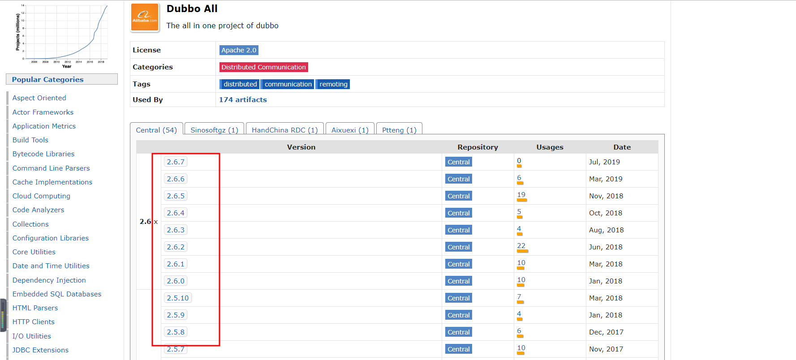Open usages count 7 for version 2.5.10
Screen dimensions: 796x360
[519, 297]
